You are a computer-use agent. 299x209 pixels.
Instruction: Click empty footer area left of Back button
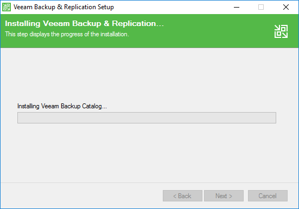click(x=81, y=195)
